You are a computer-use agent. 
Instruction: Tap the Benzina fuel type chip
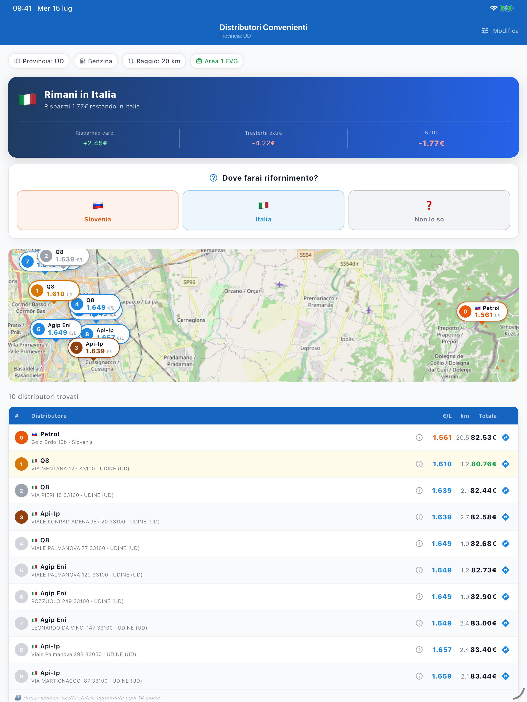(x=95, y=61)
